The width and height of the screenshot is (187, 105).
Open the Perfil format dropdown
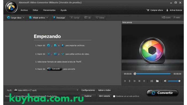[46, 90]
